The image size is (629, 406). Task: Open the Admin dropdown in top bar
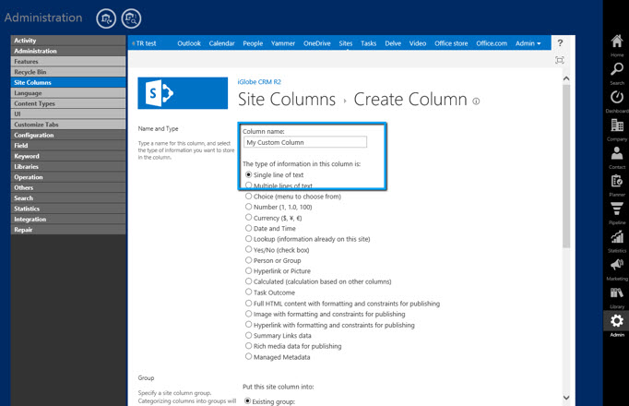528,43
